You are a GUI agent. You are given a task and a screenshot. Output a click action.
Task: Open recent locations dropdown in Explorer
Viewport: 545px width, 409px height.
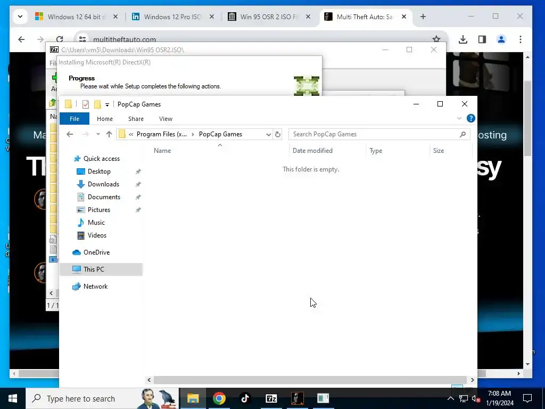(98, 134)
